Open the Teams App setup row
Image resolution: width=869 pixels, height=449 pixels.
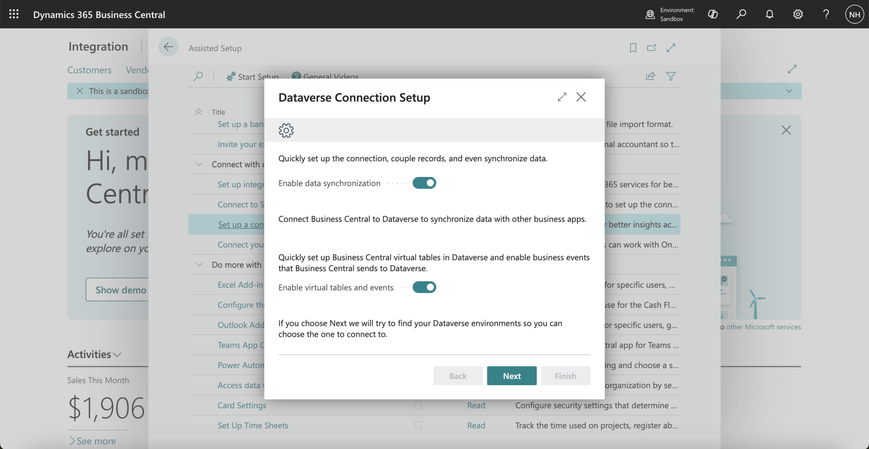tap(241, 345)
